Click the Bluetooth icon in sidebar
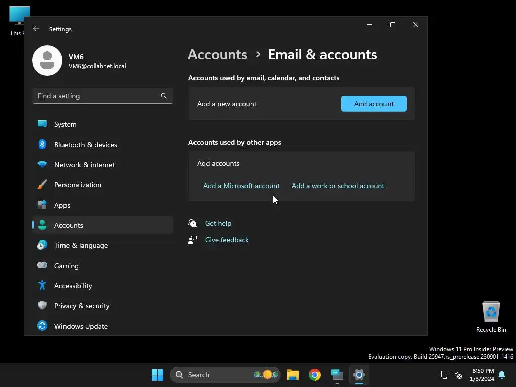This screenshot has height=387, width=516. click(x=42, y=145)
